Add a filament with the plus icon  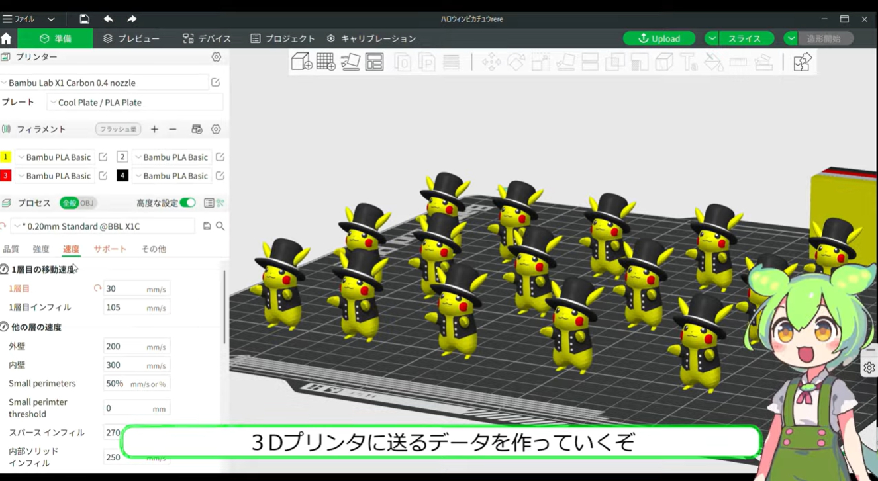(x=154, y=129)
